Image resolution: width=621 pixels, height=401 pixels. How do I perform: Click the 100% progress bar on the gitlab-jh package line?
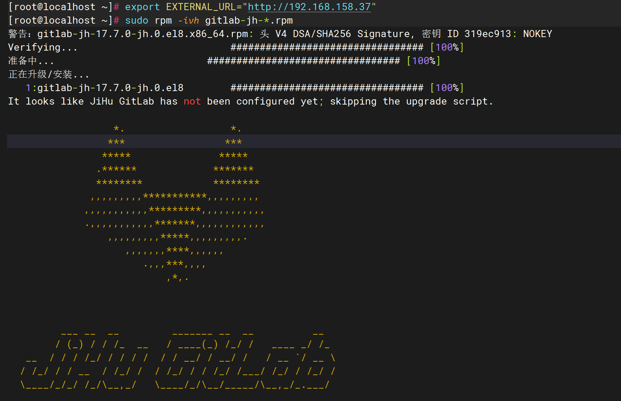click(x=347, y=88)
